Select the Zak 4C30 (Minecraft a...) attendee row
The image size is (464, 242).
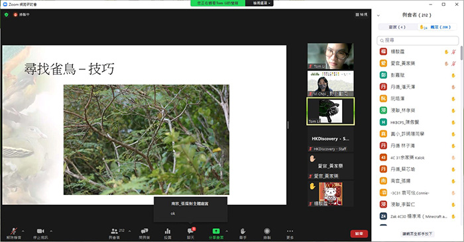[418, 216]
